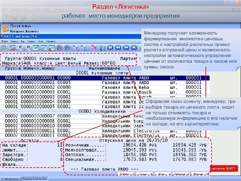Click the edit record pencil icon
The image size is (241, 181).
36,48
